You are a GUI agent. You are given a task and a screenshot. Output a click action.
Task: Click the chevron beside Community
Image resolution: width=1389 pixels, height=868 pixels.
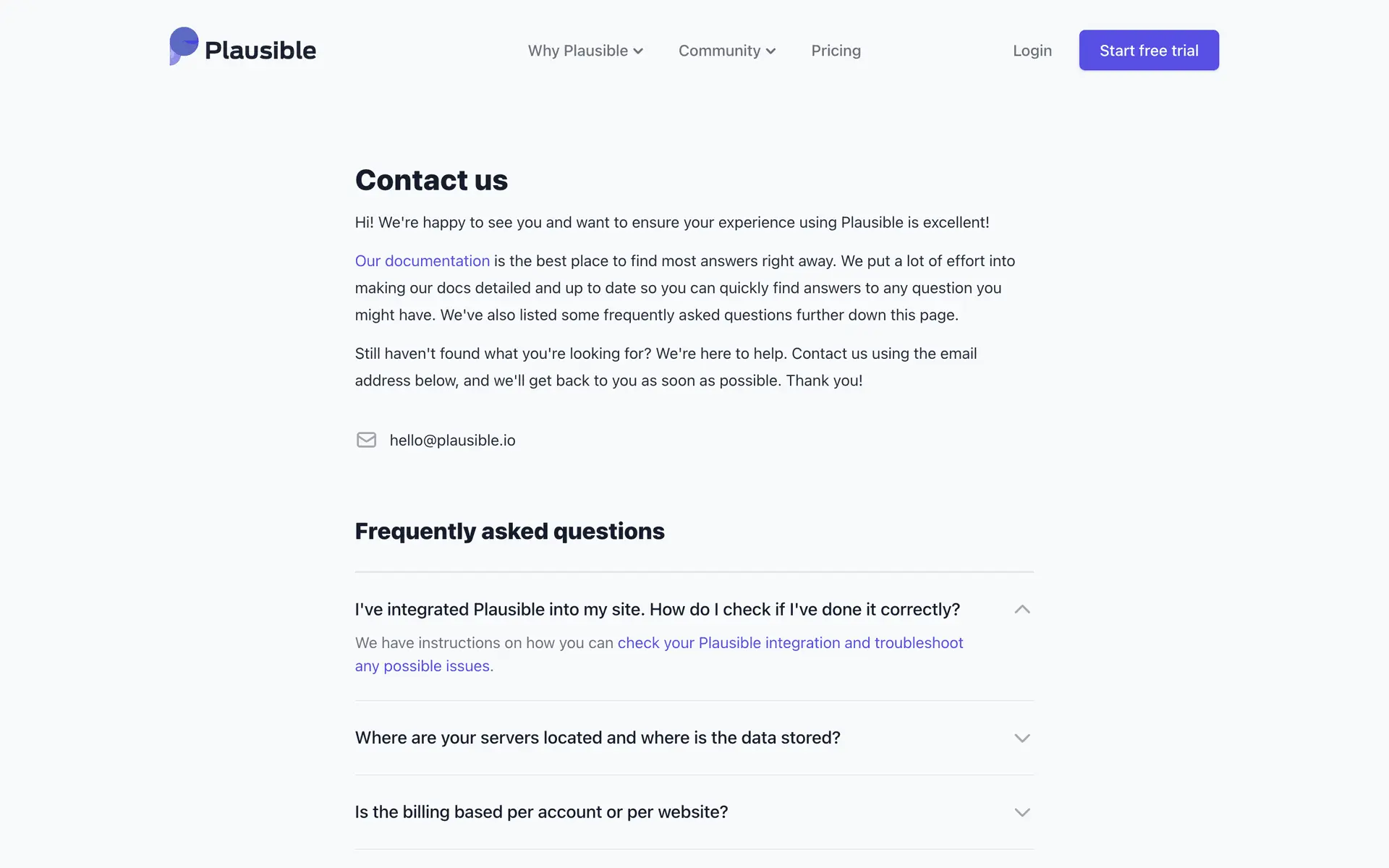771,51
